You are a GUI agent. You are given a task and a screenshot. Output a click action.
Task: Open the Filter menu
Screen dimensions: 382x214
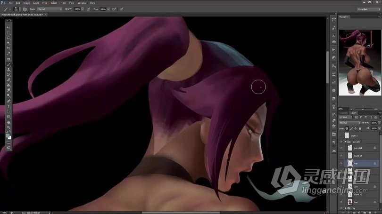[x=63, y=3]
